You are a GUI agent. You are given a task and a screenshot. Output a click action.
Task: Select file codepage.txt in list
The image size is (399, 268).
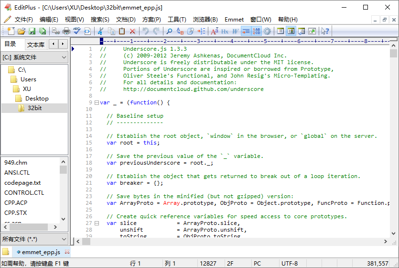pos(22,183)
